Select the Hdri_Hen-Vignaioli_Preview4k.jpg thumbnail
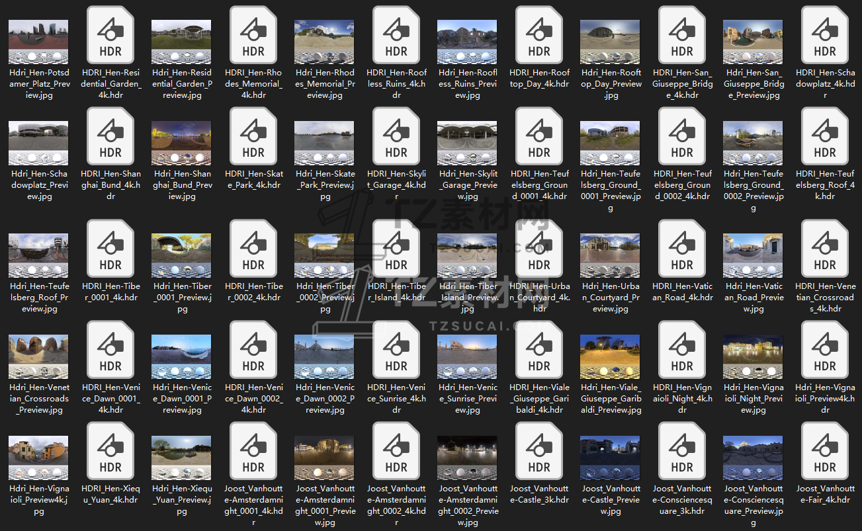Viewport: 862px width, 531px height. click(x=38, y=458)
